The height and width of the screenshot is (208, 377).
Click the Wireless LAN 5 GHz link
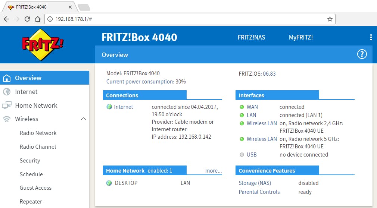point(262,139)
